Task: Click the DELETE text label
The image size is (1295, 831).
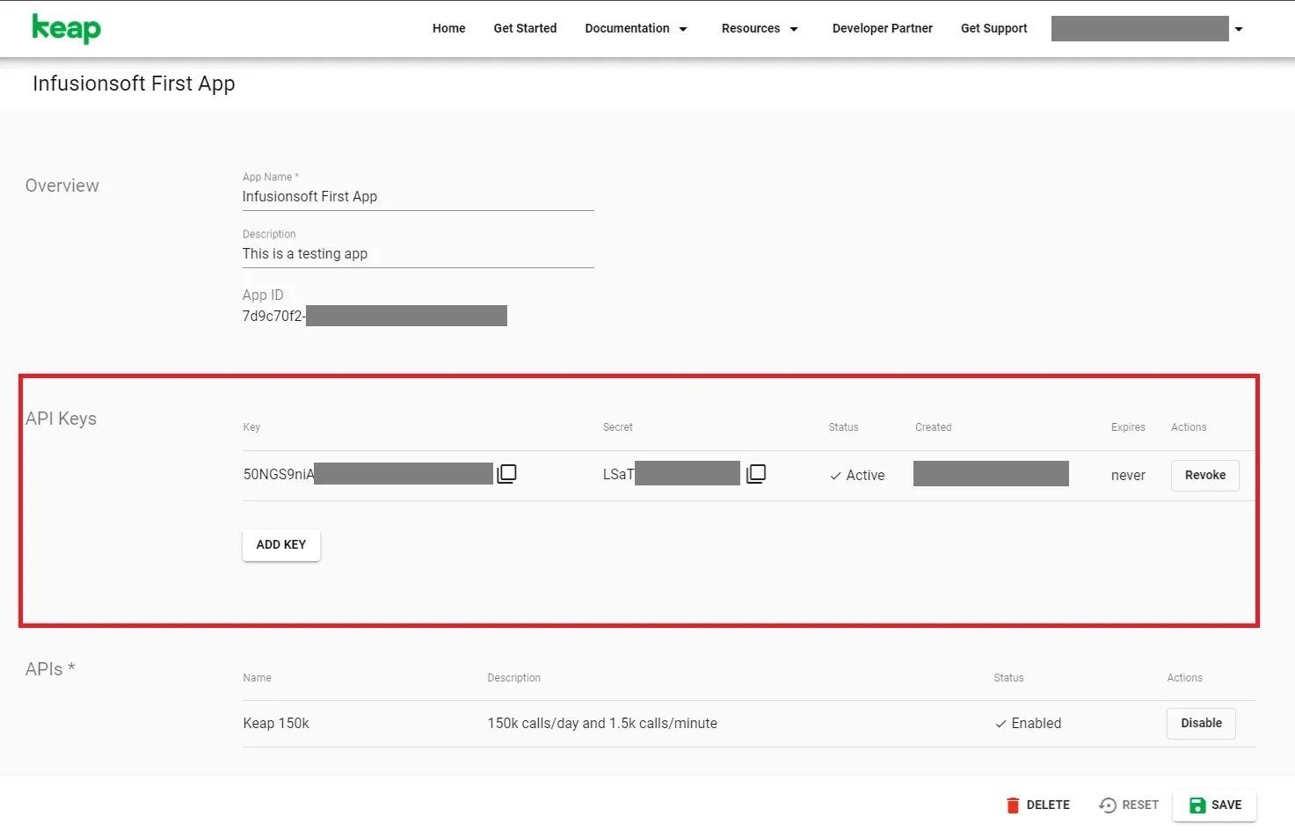Action: click(1048, 805)
